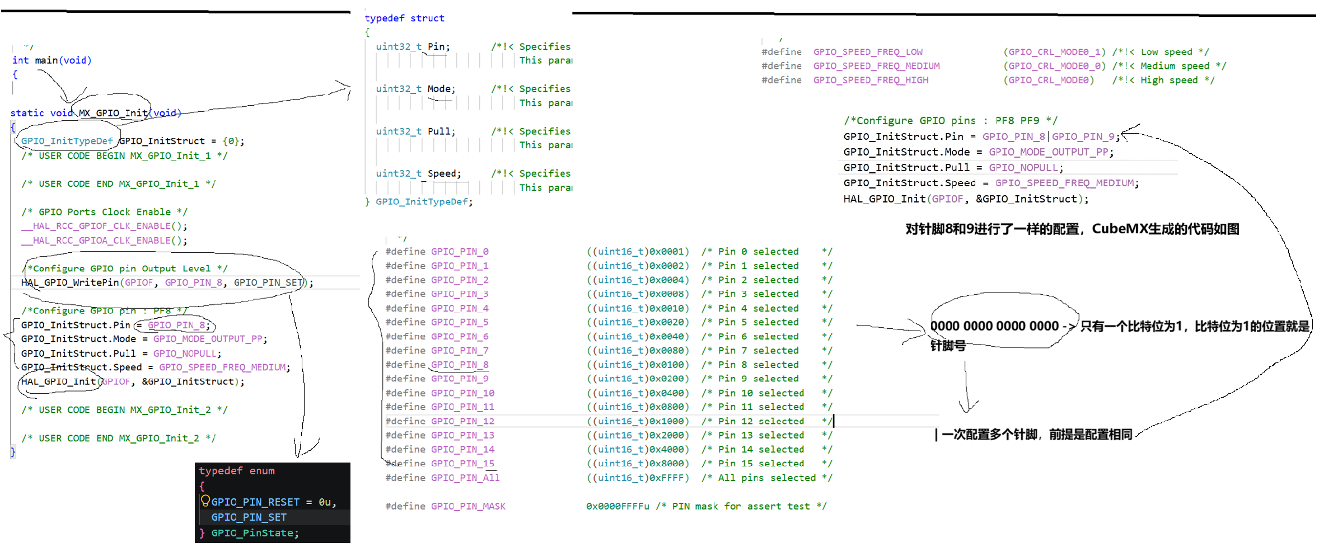
Task: Click the yellow lightbulb quick-fix icon
Action: coord(205,501)
